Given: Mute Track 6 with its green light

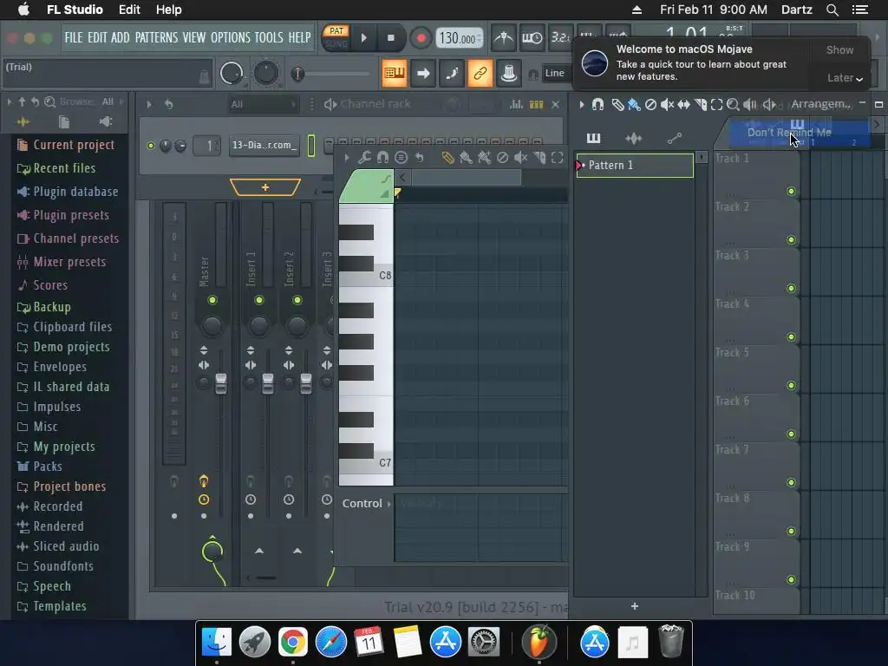Looking at the screenshot, I should pyautogui.click(x=791, y=434).
